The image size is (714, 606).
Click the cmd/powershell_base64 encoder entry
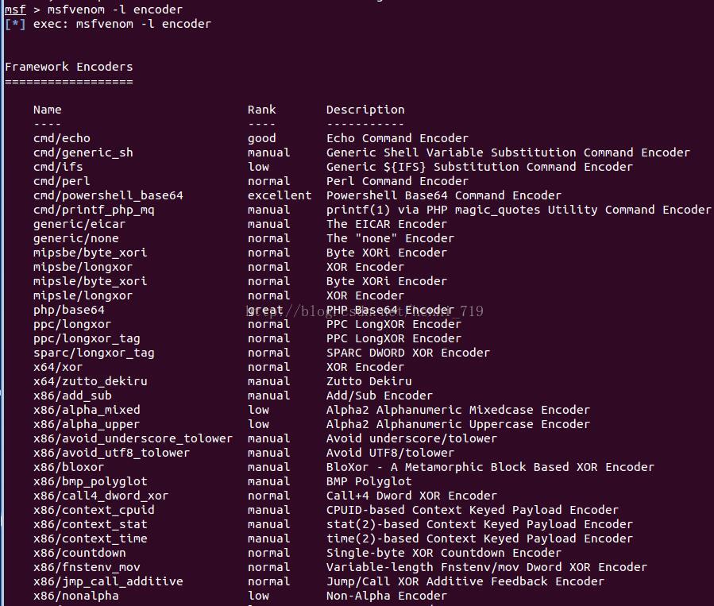tap(108, 195)
